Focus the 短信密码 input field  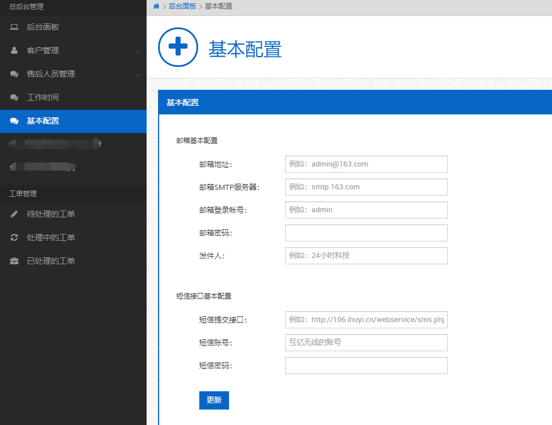(366, 366)
